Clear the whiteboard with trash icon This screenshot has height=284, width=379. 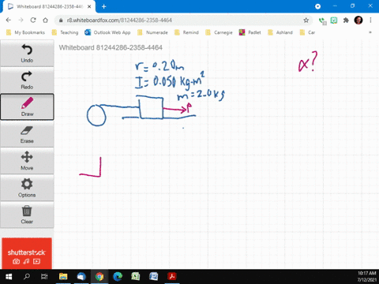[x=27, y=215]
